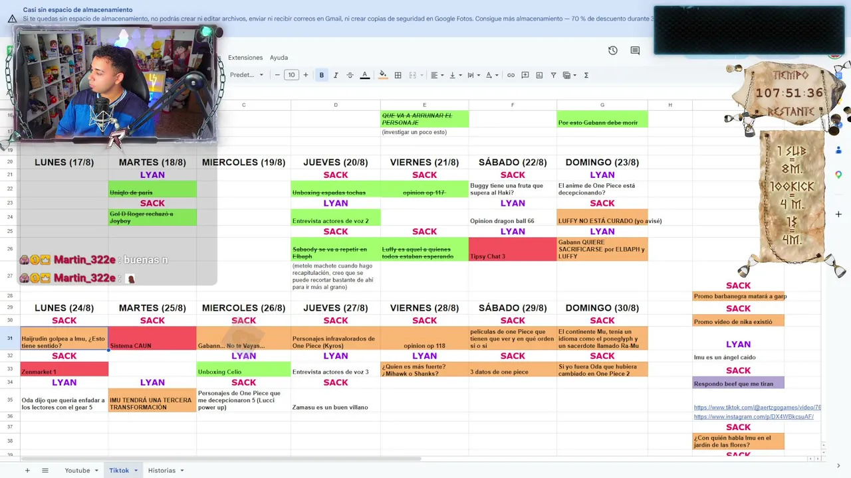Open the text rotation dropdown
851x478 pixels.
tap(491, 75)
